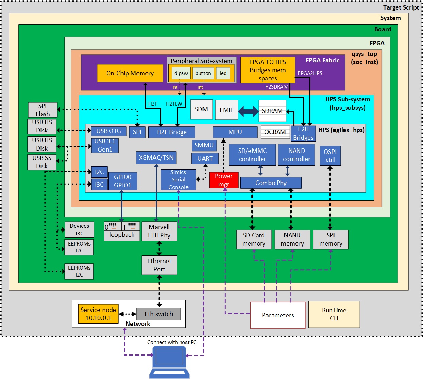
Task: Select the Simics Serial Console block
Action: pyautogui.click(x=178, y=180)
